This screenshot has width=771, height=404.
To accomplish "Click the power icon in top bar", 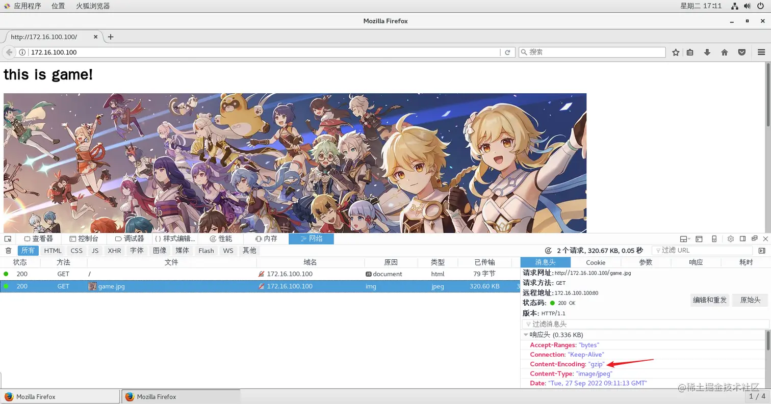I will click(761, 6).
